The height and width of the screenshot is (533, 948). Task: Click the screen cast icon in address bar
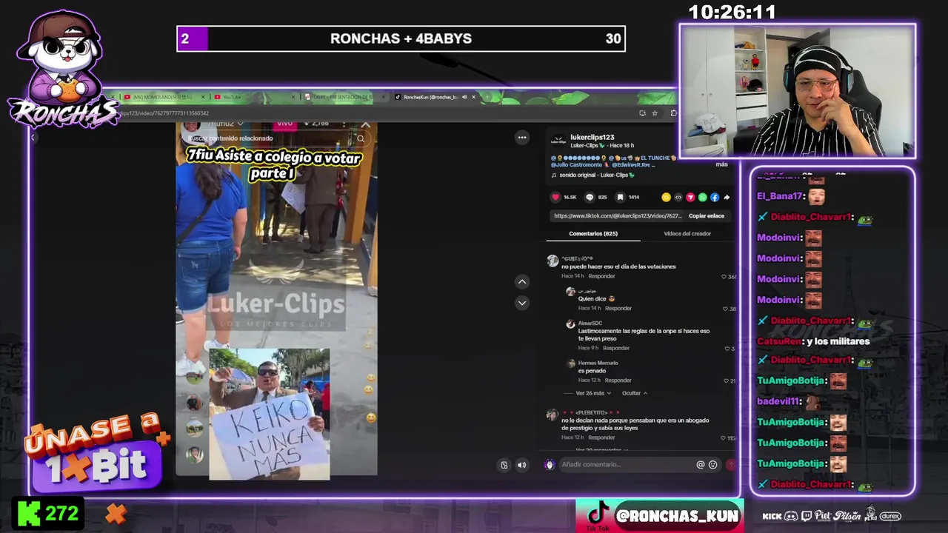pos(642,113)
